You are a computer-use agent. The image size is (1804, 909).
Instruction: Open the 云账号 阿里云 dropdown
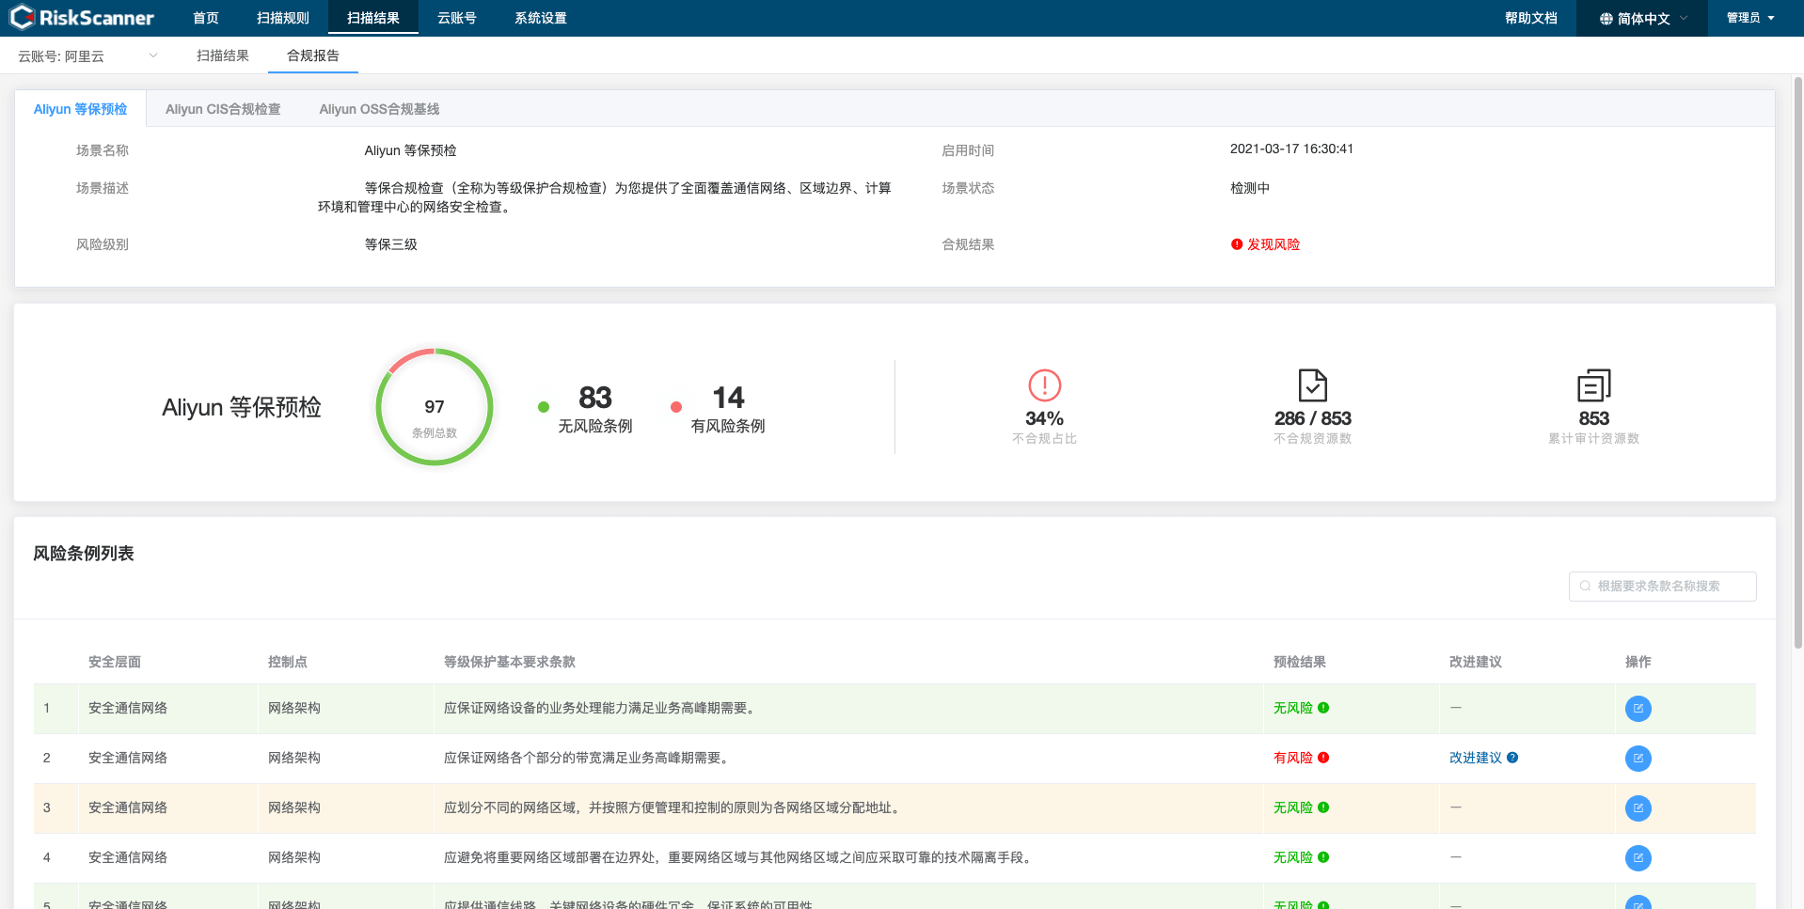[87, 56]
